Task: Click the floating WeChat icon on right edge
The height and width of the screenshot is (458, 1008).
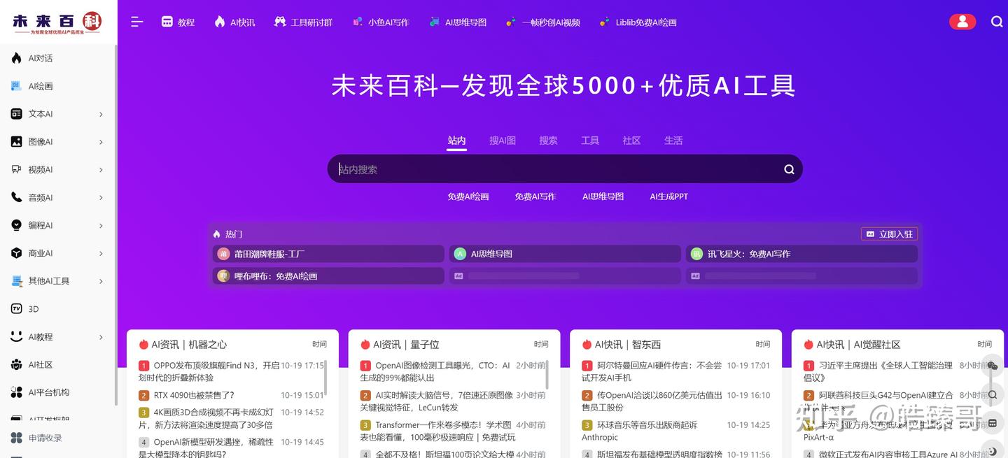Action: coord(993,366)
